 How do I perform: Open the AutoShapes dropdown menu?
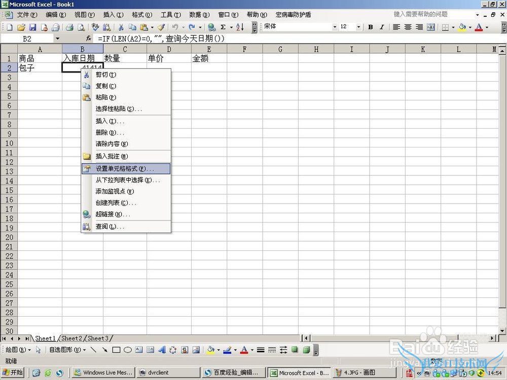(67, 350)
